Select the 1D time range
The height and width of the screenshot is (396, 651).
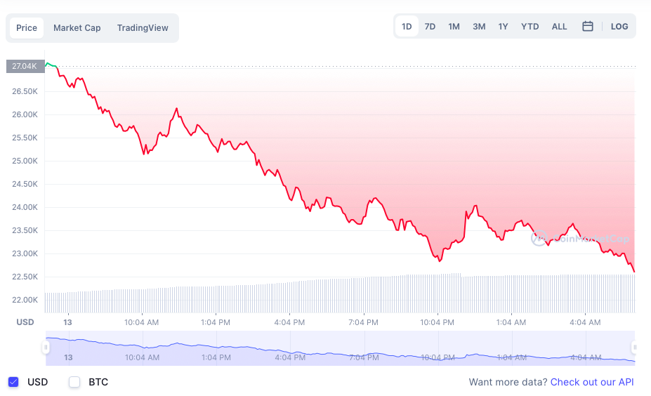[x=407, y=27]
